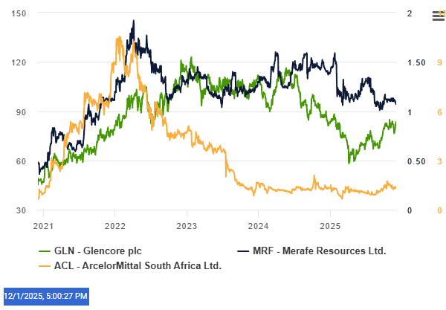446x310 pixels.
Task: Select the 2025 x-axis label
Action: click(330, 225)
